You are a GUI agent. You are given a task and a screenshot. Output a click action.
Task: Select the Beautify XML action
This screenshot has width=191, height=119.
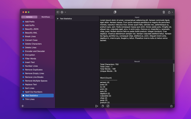click(38, 33)
